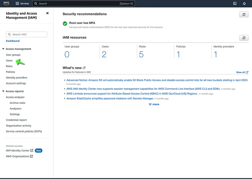Open Access analyzer in sidebar

point(15,97)
